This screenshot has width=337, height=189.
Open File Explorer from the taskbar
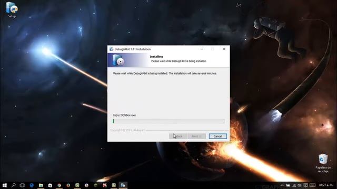coord(41,185)
